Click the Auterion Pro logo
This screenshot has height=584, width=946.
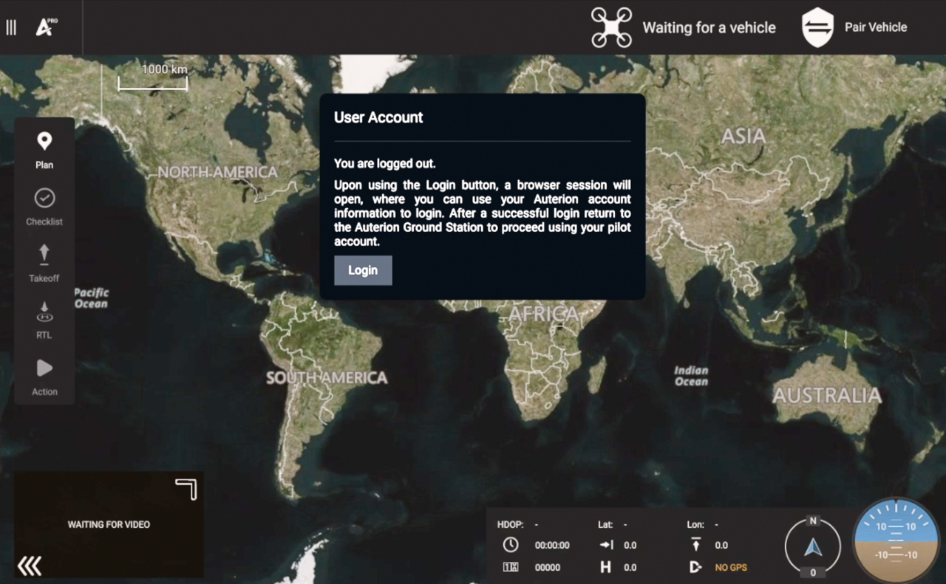[x=47, y=27]
